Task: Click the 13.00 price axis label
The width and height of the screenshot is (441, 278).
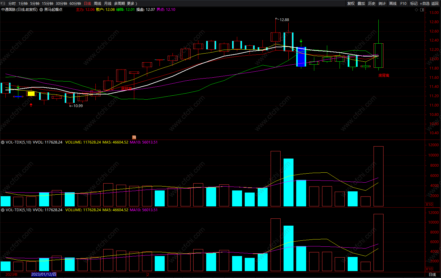Action: click(434, 13)
